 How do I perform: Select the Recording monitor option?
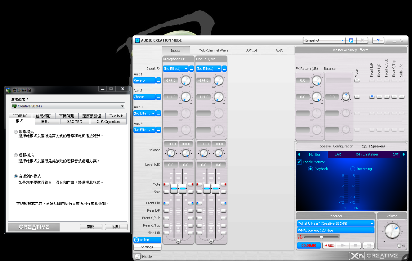(353, 169)
